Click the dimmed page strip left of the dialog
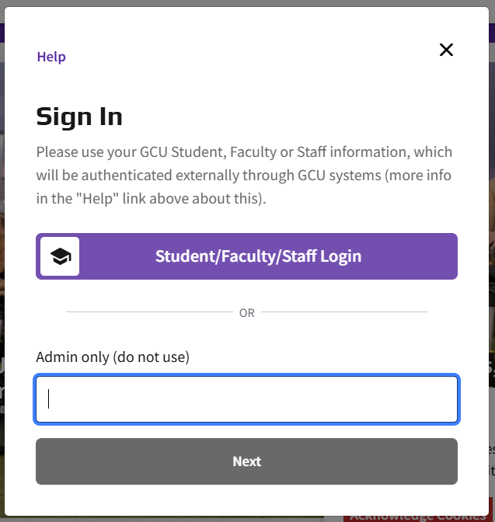The height and width of the screenshot is (522, 495). click(x=2, y=266)
